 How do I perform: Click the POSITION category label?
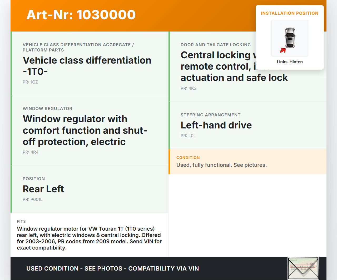point(34,179)
